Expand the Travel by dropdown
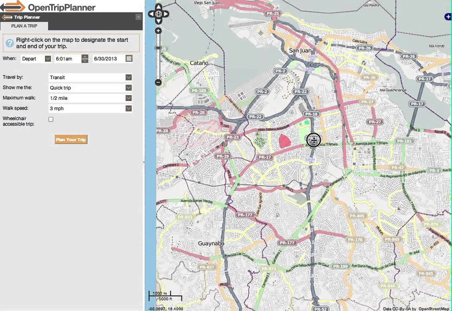This screenshot has height=311, width=452. point(129,77)
